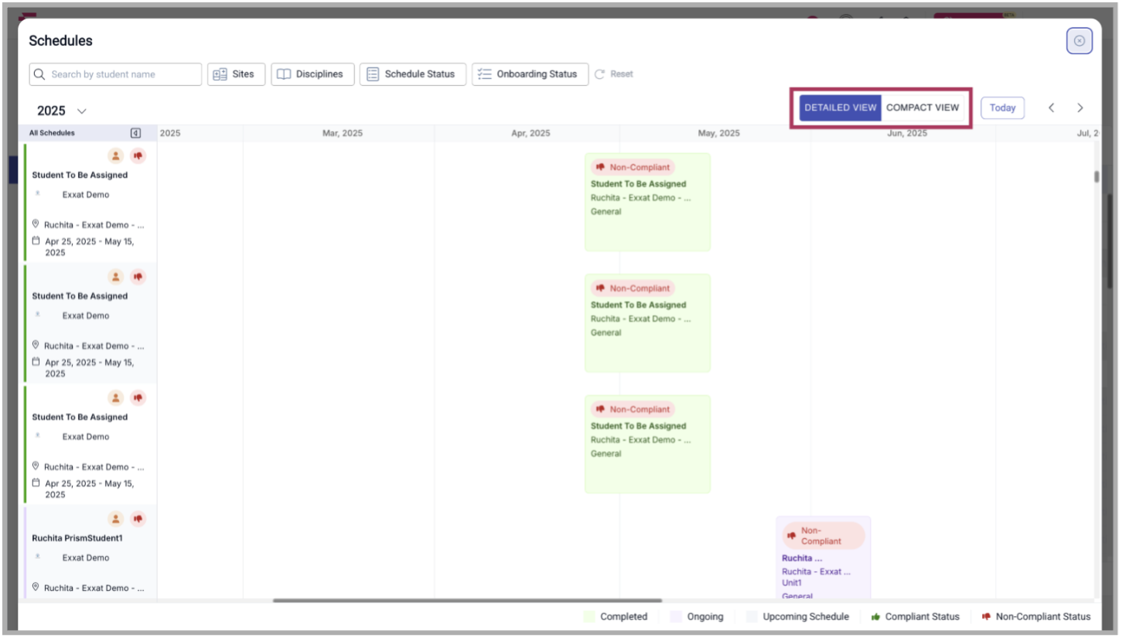
Task: Click the previous period chevron
Action: click(1051, 107)
